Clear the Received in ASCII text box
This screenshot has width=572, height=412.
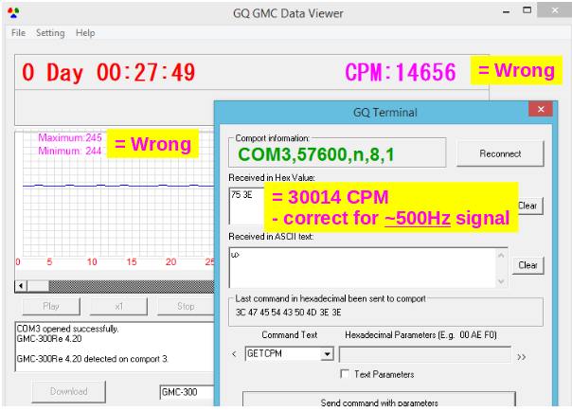click(x=527, y=265)
